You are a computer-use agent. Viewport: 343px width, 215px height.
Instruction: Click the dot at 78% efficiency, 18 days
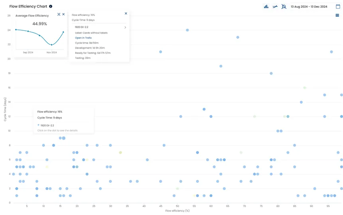point(271,73)
